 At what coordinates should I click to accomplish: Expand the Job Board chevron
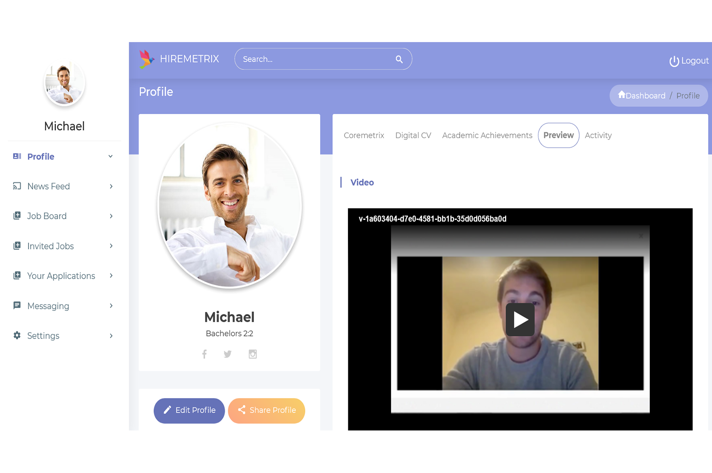[111, 216]
